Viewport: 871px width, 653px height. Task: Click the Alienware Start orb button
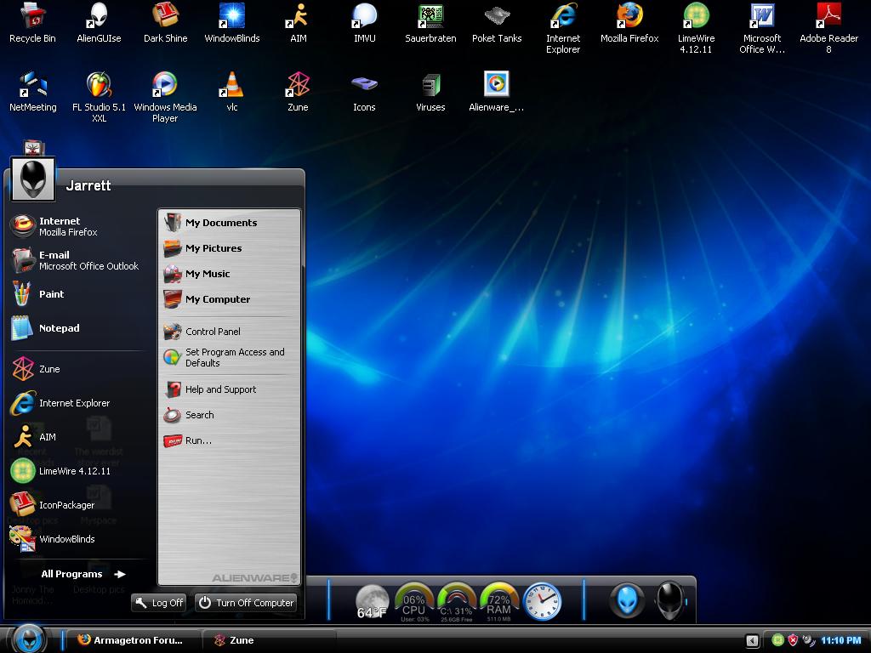tap(28, 639)
